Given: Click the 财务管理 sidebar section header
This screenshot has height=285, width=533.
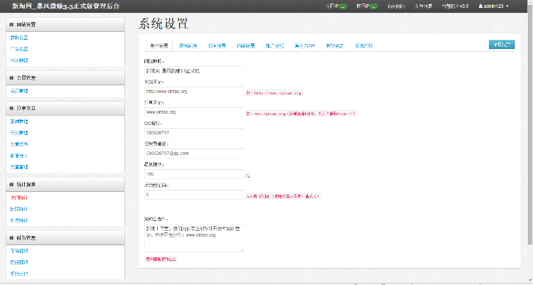Looking at the screenshot, I should click(65, 237).
